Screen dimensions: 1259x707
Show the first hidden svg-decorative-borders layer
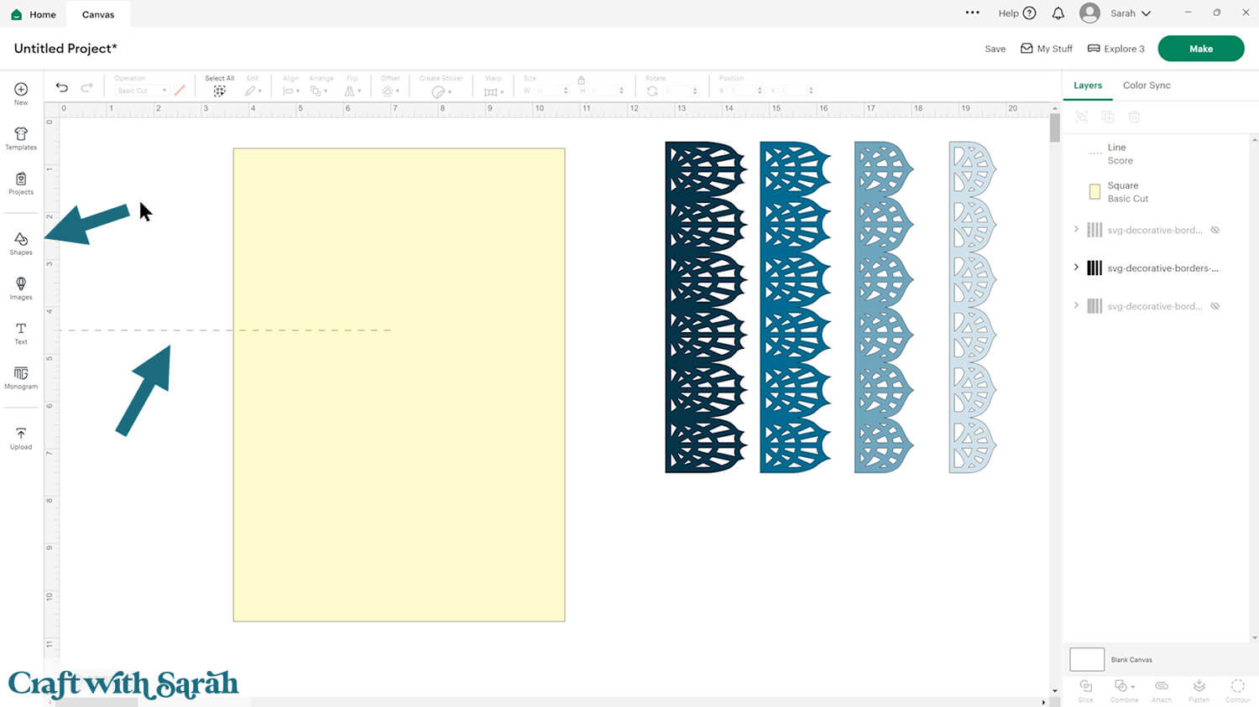click(x=1215, y=230)
